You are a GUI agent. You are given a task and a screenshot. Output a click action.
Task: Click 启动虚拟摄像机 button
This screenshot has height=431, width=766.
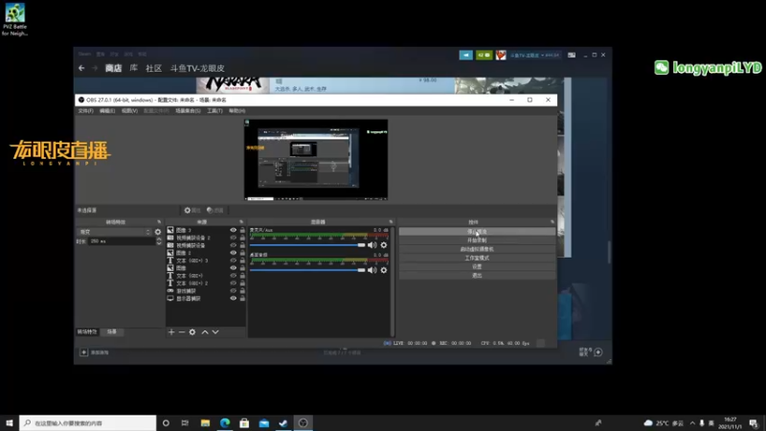coord(477,249)
